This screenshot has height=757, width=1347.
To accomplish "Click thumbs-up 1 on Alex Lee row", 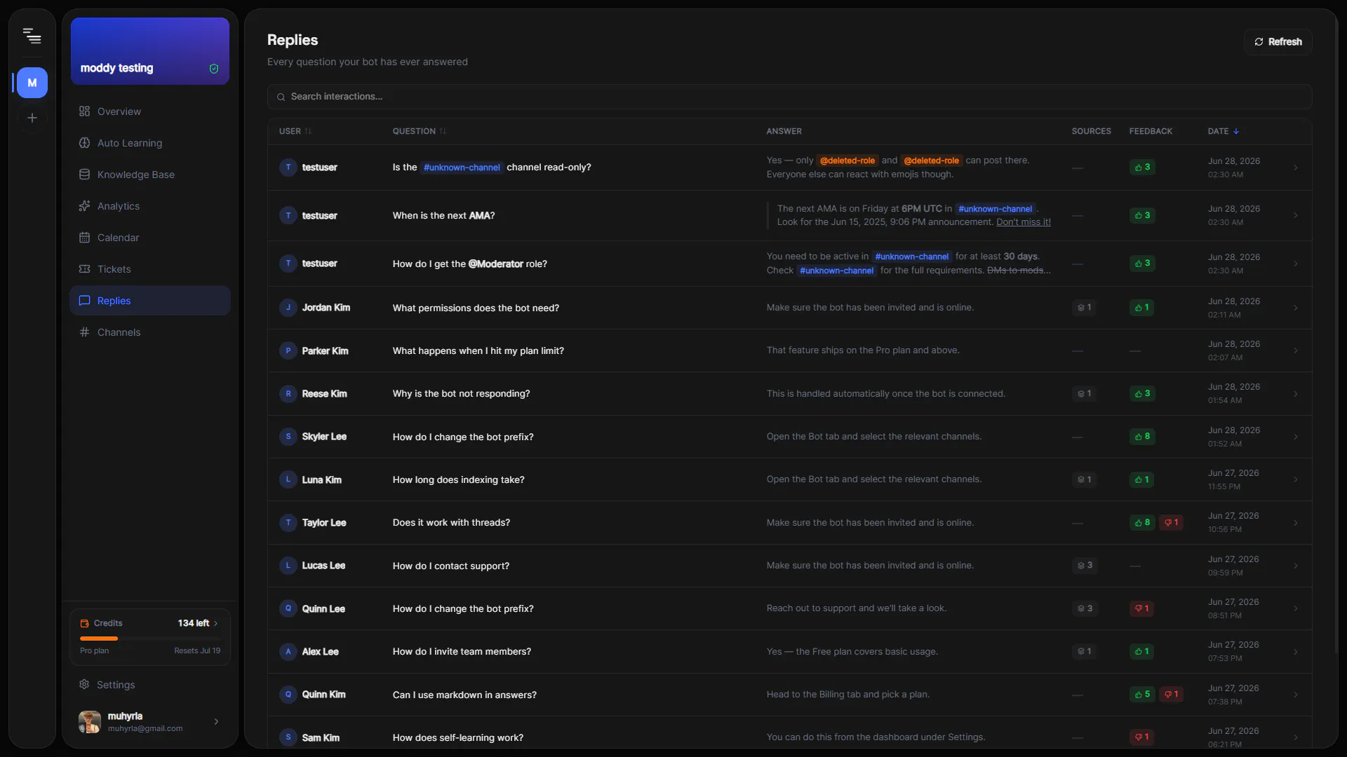I will click(x=1142, y=652).
